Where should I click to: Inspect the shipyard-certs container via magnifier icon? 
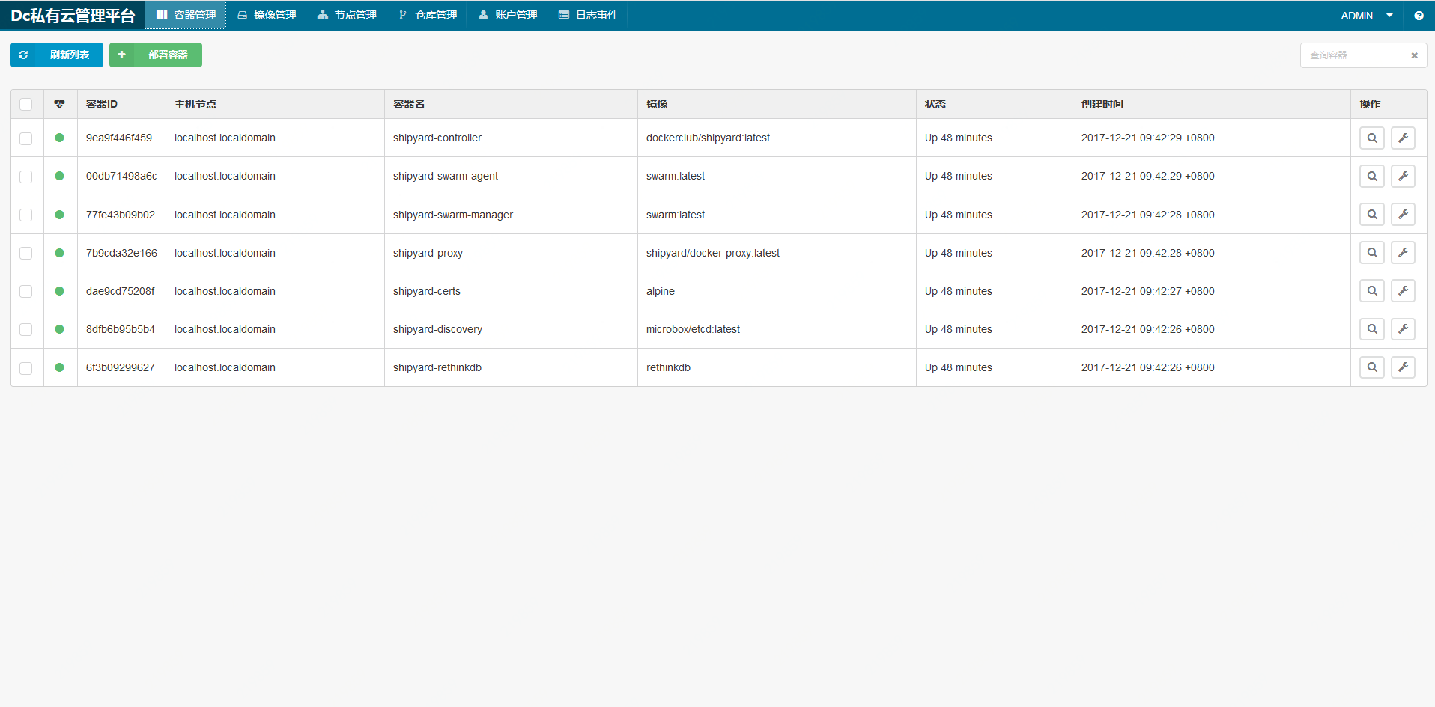click(1372, 291)
